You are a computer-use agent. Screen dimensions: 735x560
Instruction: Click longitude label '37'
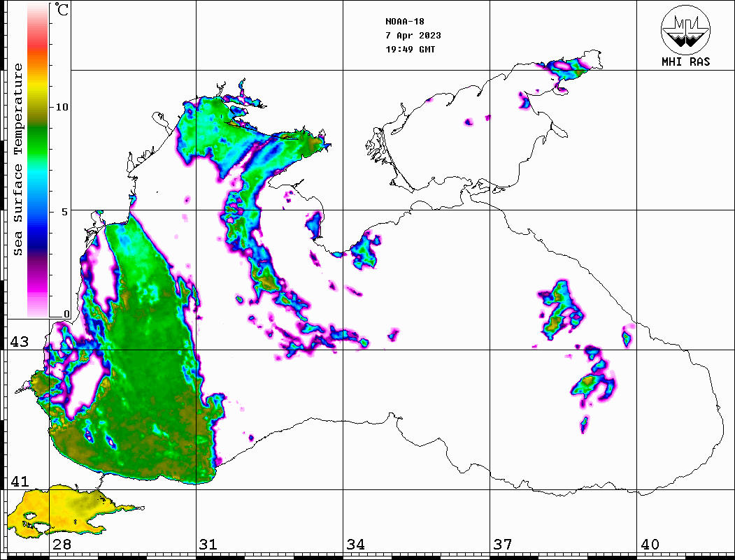[503, 545]
